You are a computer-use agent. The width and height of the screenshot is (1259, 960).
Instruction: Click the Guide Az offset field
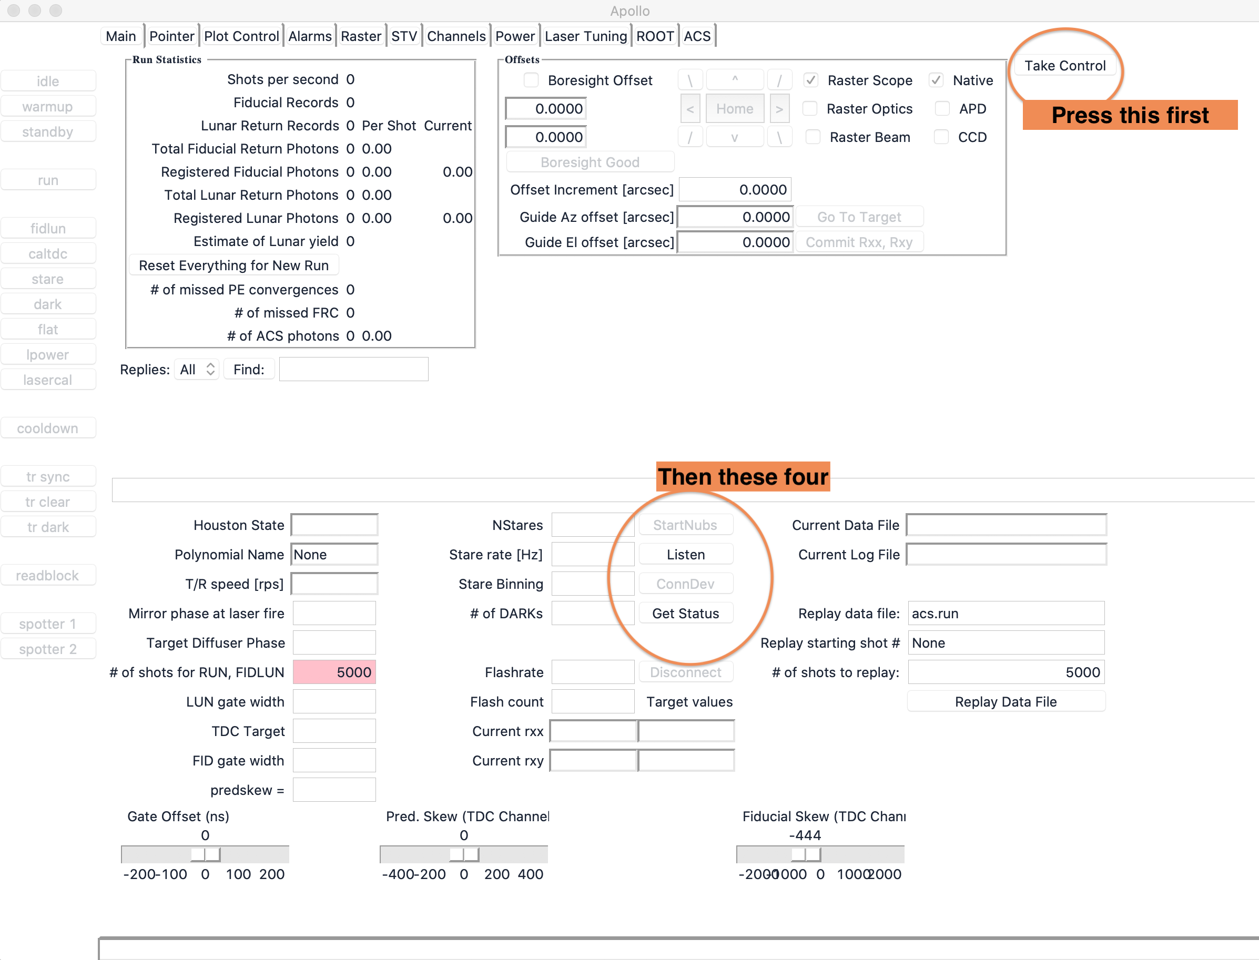point(735,217)
